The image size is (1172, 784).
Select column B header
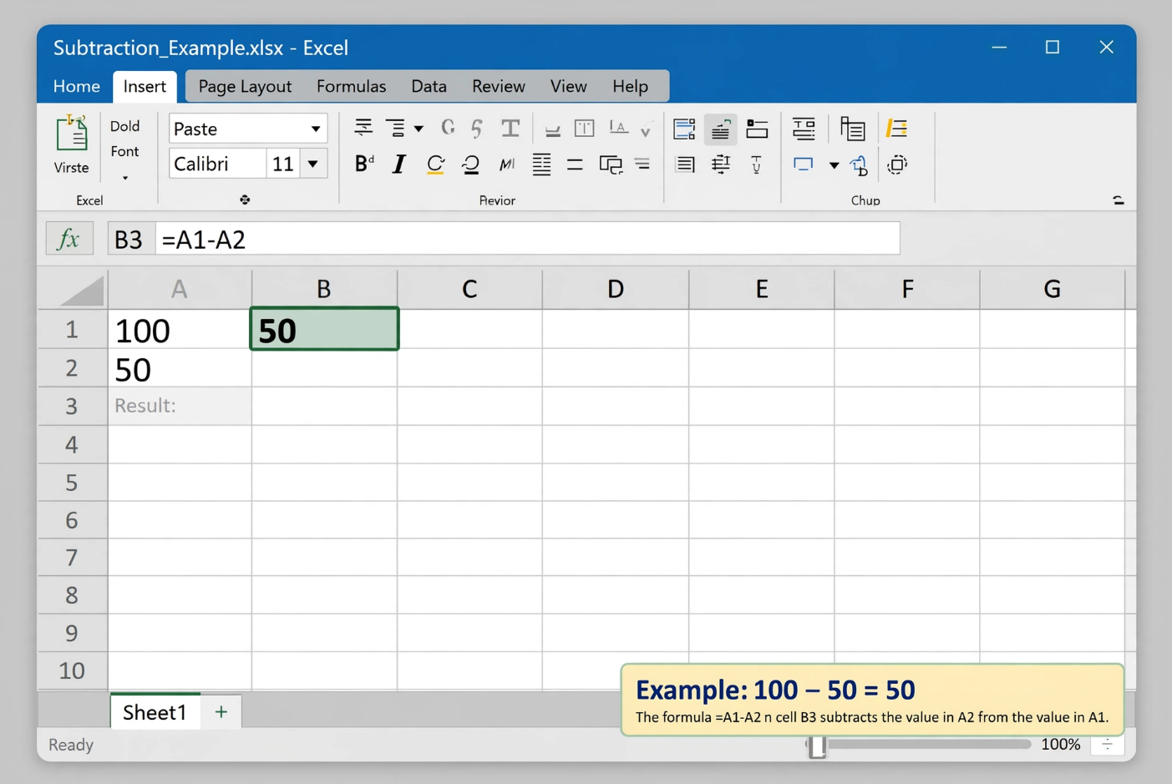click(x=324, y=289)
